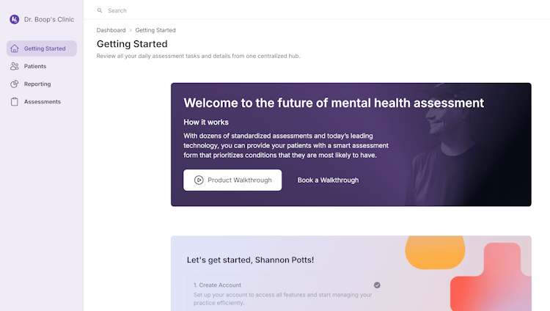550x311 pixels.
Task: Click the Assessments clipboard icon
Action: (15, 101)
